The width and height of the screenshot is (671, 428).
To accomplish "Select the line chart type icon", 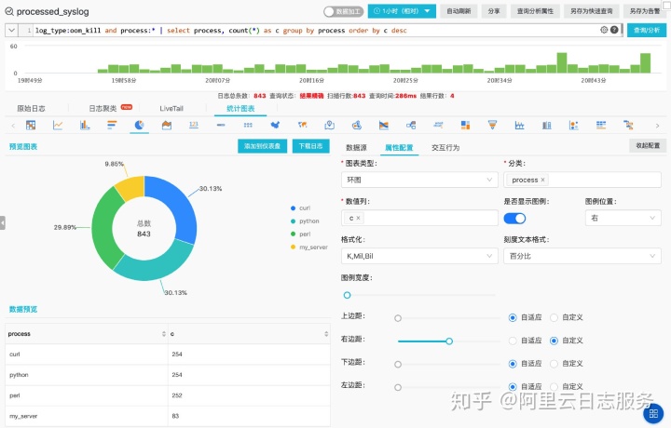I will coord(58,126).
